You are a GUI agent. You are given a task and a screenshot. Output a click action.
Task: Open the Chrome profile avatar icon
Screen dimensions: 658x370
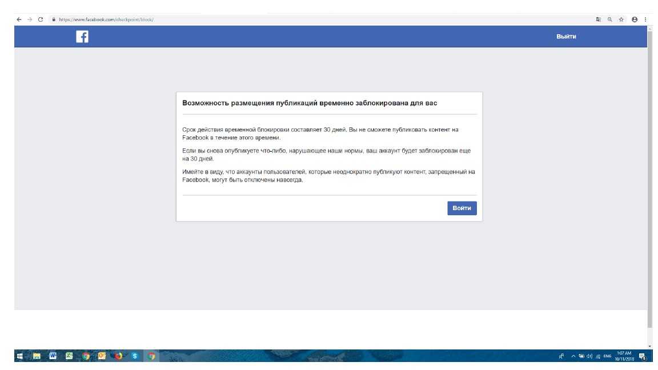[635, 20]
